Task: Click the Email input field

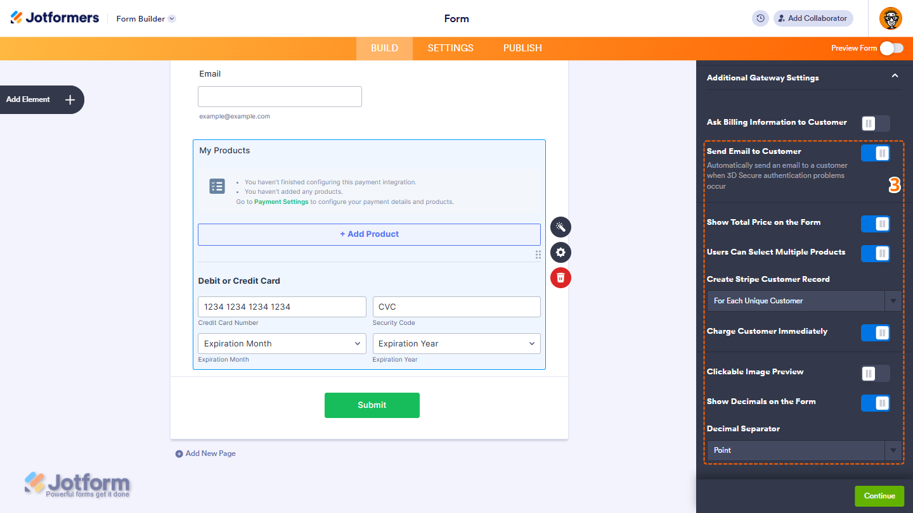Action: pyautogui.click(x=280, y=97)
